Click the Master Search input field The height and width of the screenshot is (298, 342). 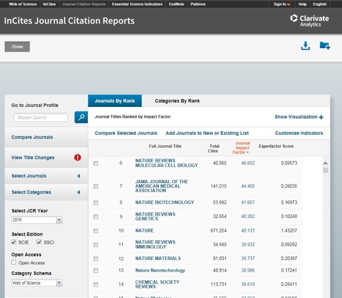(40, 118)
